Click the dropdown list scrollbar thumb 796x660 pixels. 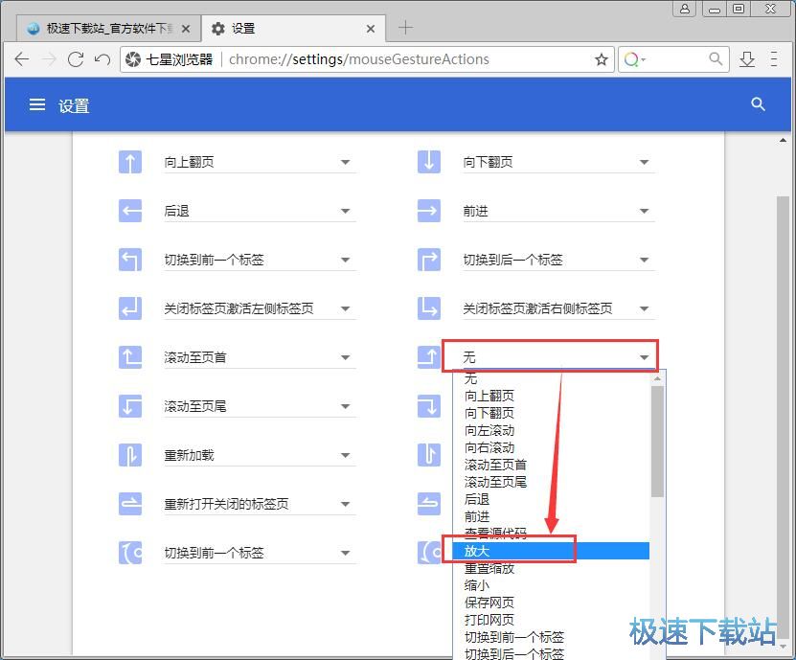pyautogui.click(x=657, y=442)
